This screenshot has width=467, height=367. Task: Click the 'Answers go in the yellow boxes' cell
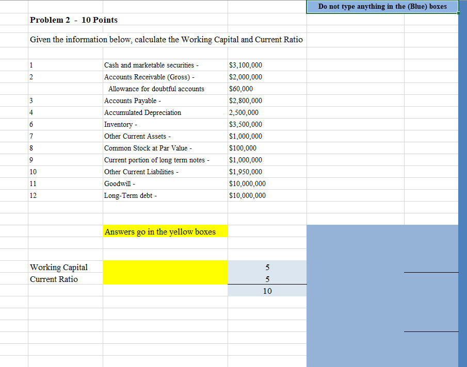point(165,231)
